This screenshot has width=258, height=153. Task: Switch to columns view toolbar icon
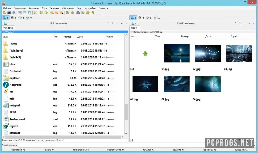(25, 13)
